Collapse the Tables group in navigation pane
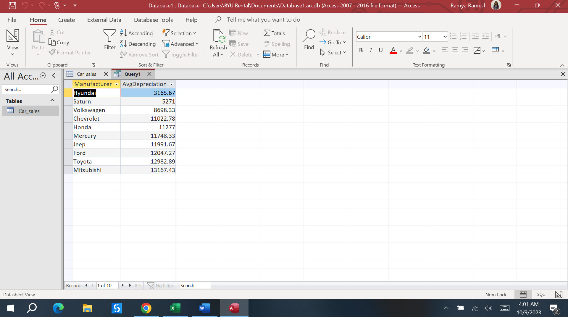 click(52, 101)
